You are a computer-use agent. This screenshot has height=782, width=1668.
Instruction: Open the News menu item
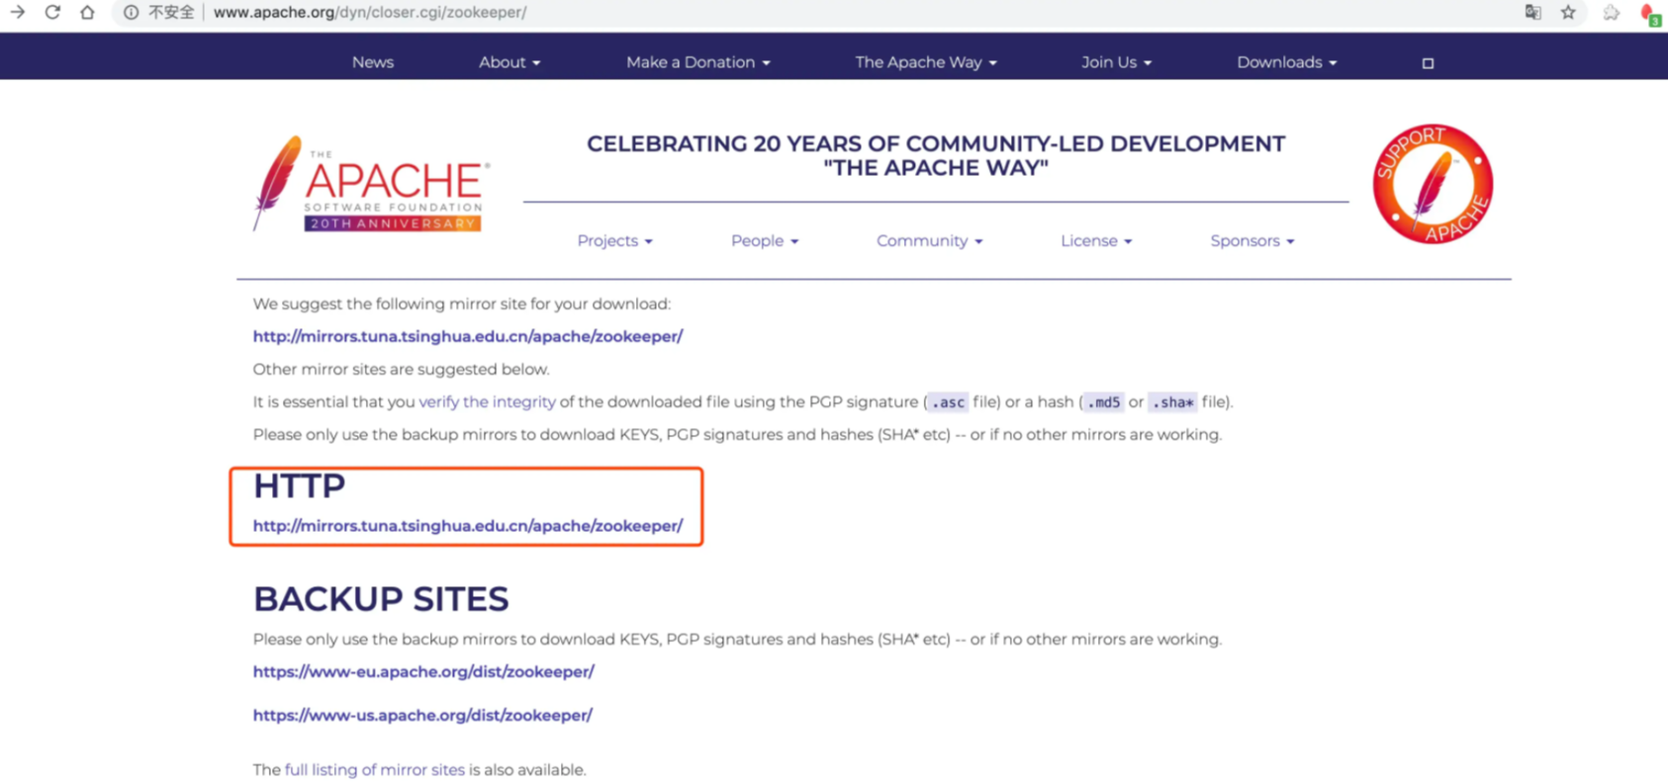pyautogui.click(x=373, y=62)
